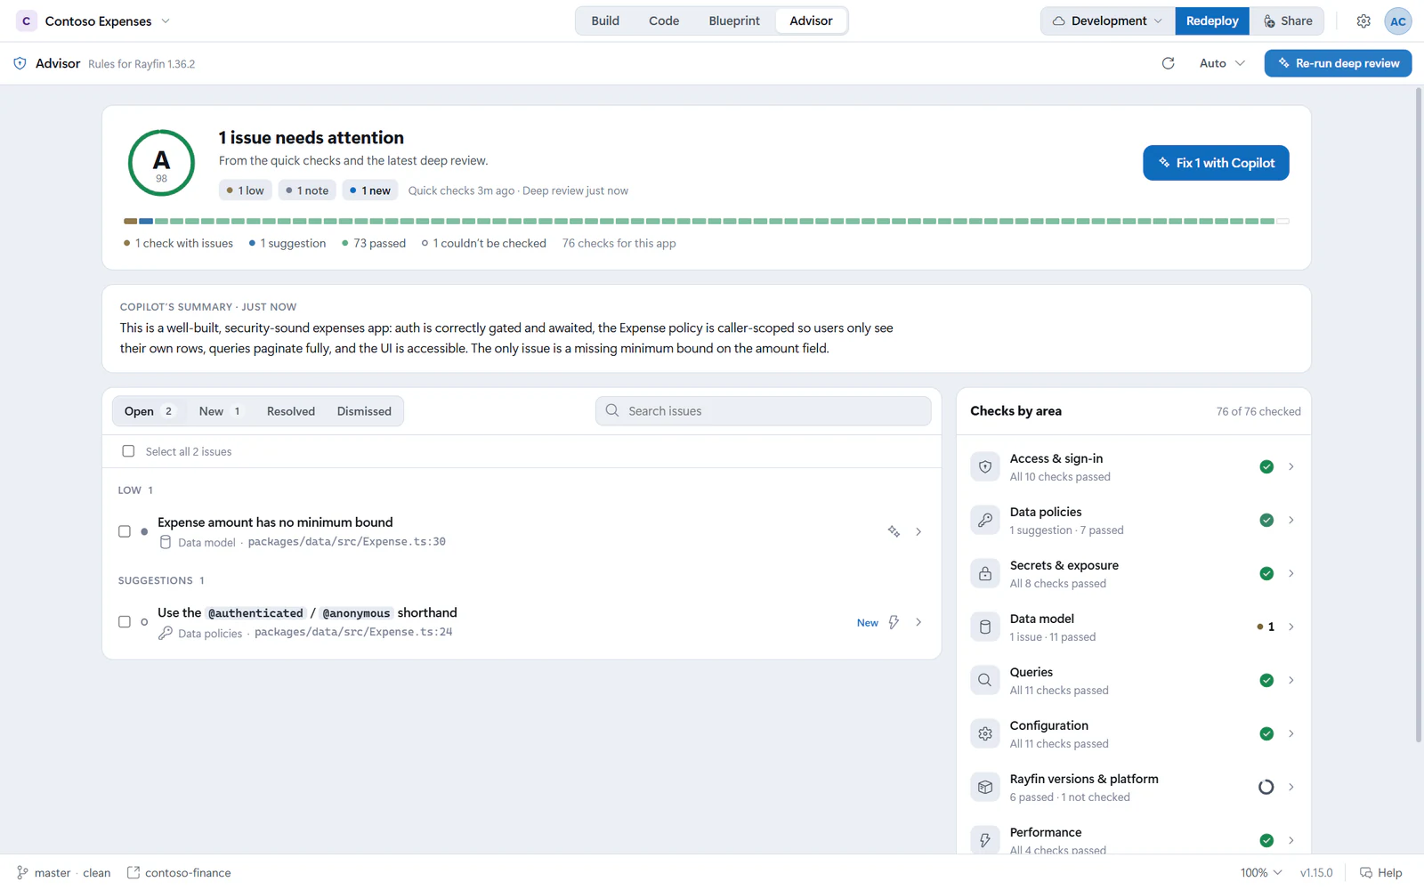Image resolution: width=1424 pixels, height=890 pixels.
Task: Click Copilot sparkle icon on Expense amount issue
Action: 894,531
